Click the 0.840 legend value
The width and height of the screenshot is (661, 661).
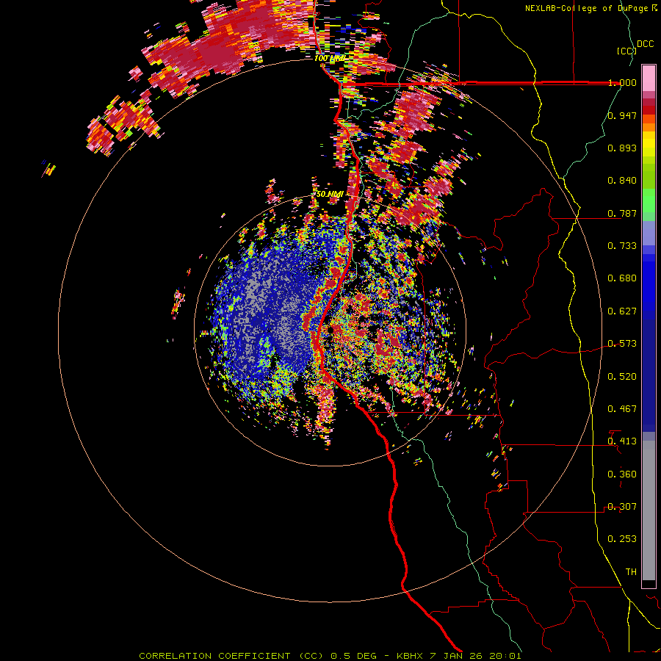(x=622, y=181)
